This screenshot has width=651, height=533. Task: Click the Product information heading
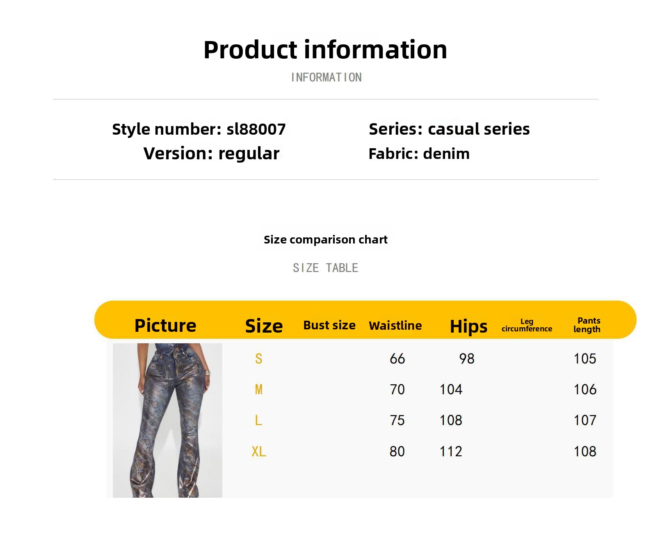(x=325, y=50)
